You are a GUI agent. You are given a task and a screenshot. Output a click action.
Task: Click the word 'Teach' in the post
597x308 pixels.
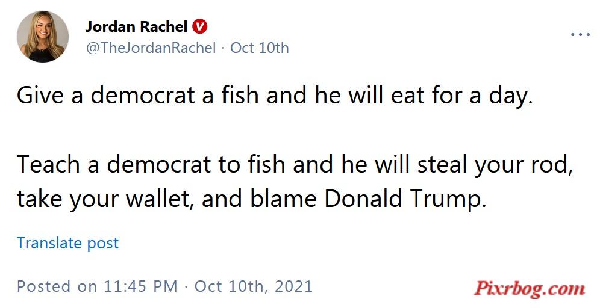48,164
